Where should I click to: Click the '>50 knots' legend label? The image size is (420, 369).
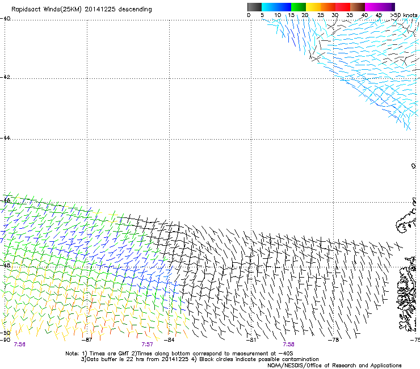(404, 15)
